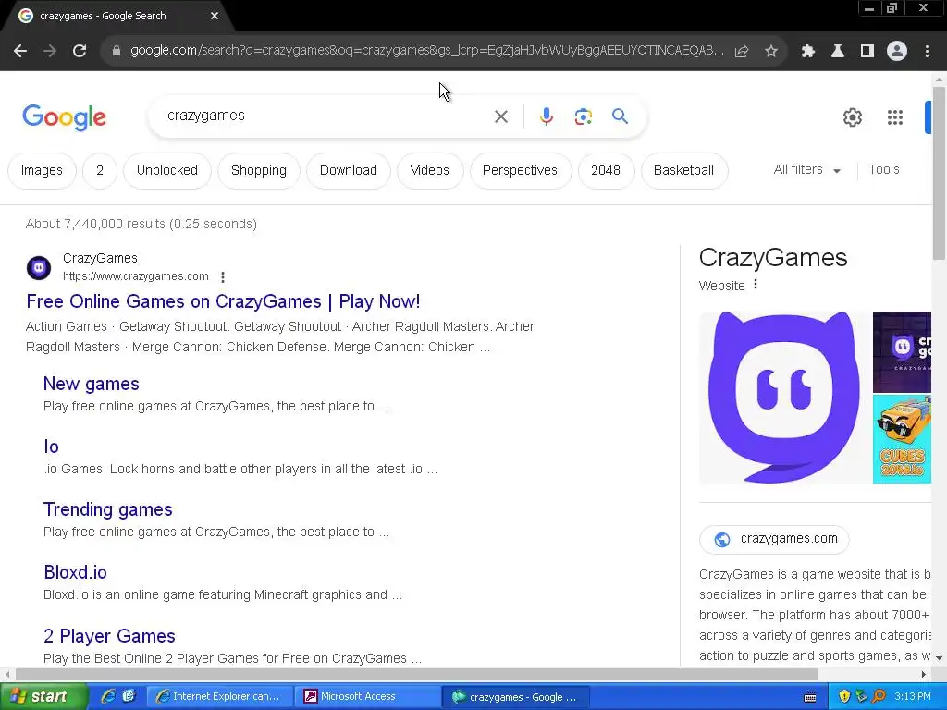Click the crazygames Google taskbar button

click(x=515, y=697)
